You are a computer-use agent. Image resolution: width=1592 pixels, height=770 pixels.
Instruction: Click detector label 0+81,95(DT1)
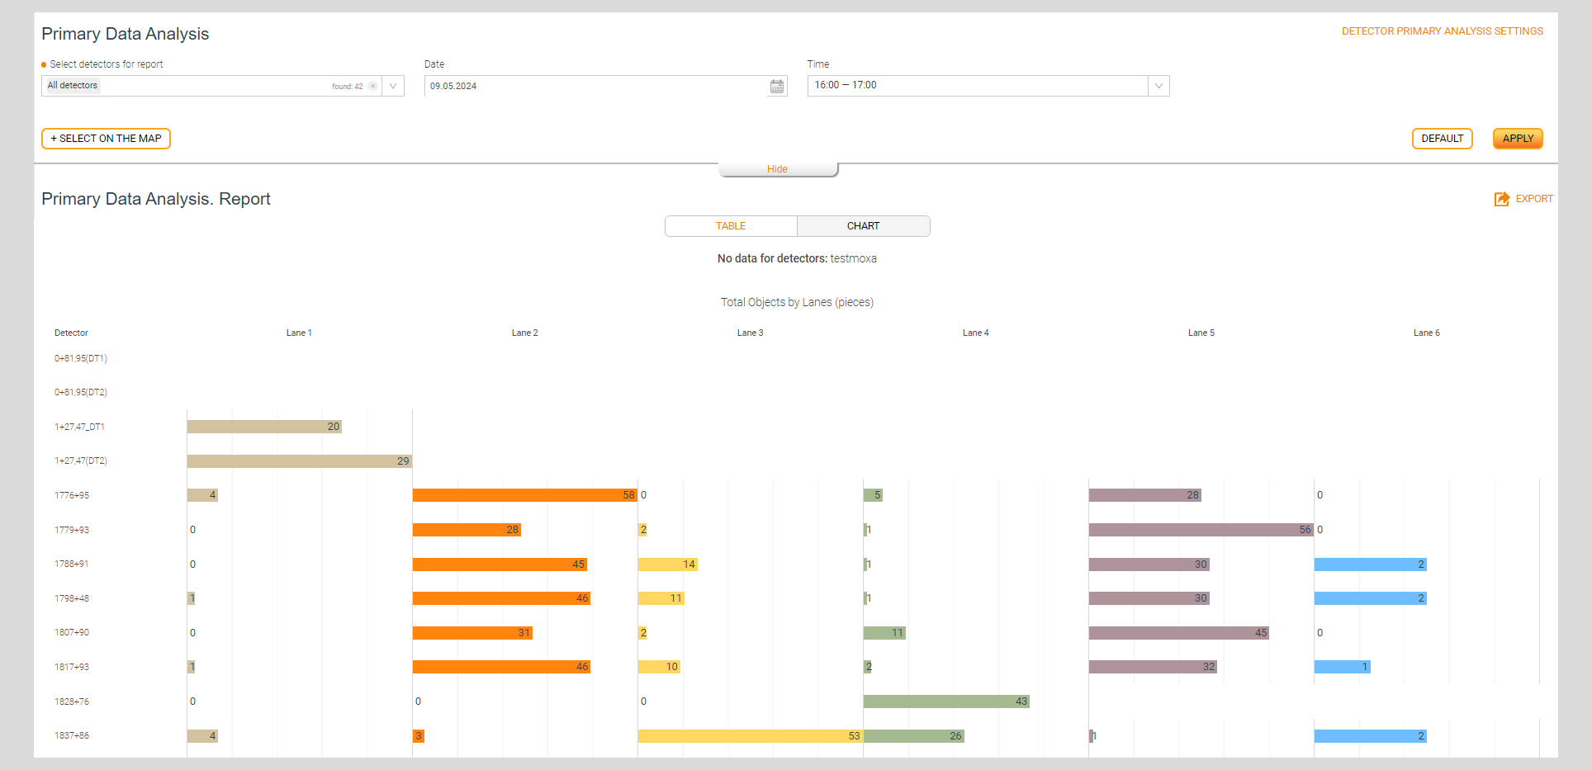pyautogui.click(x=81, y=358)
